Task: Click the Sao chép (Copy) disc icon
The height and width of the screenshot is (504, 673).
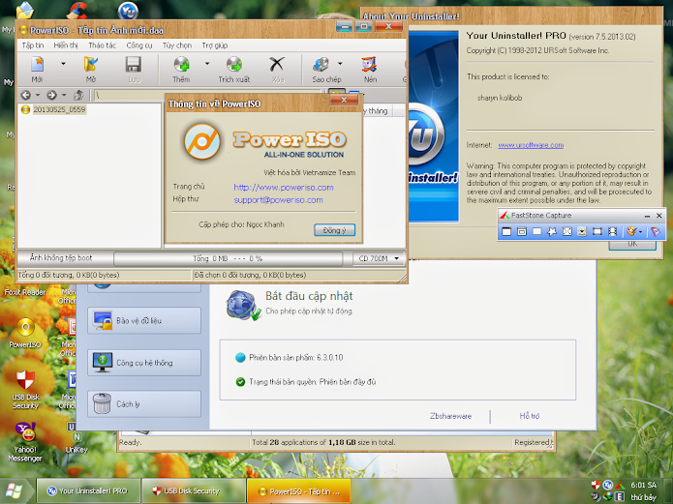Action: click(321, 65)
